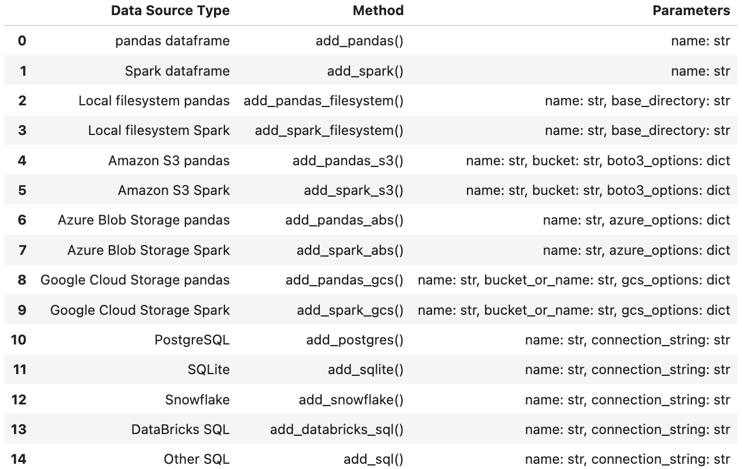Select the Google Cloud Storage pandas cell
The image size is (742, 469).
click(135, 280)
